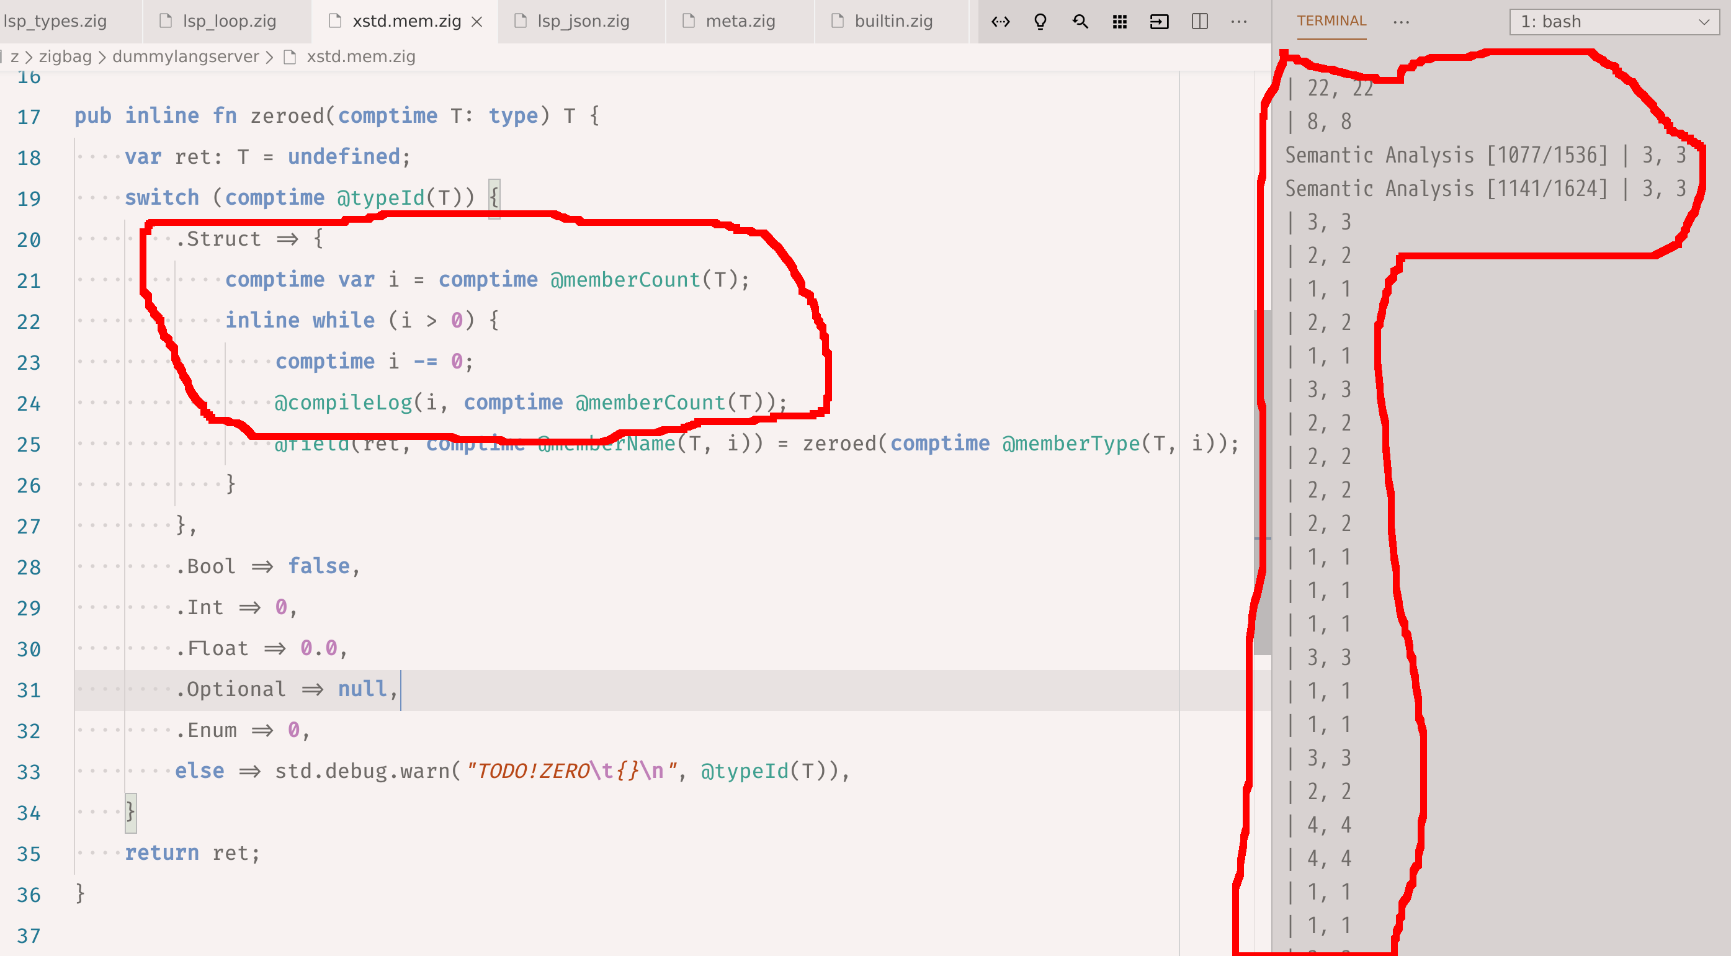Viewport: 1731px width, 956px height.
Task: Click '.Optional' on line 31
Action: click(x=230, y=689)
